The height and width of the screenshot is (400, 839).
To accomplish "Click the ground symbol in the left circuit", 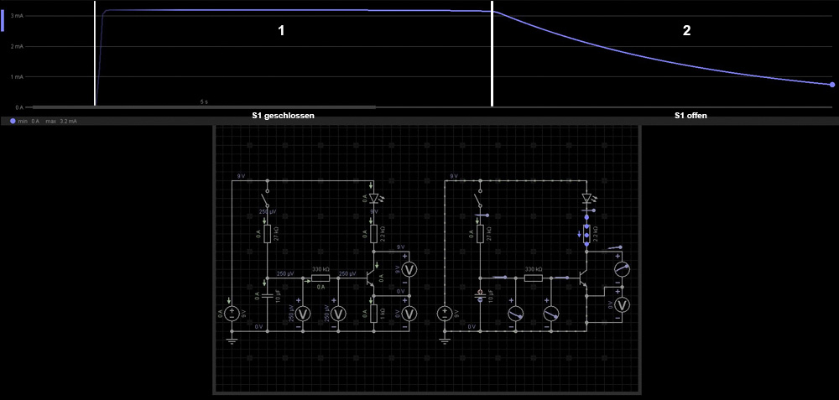I will pos(232,340).
